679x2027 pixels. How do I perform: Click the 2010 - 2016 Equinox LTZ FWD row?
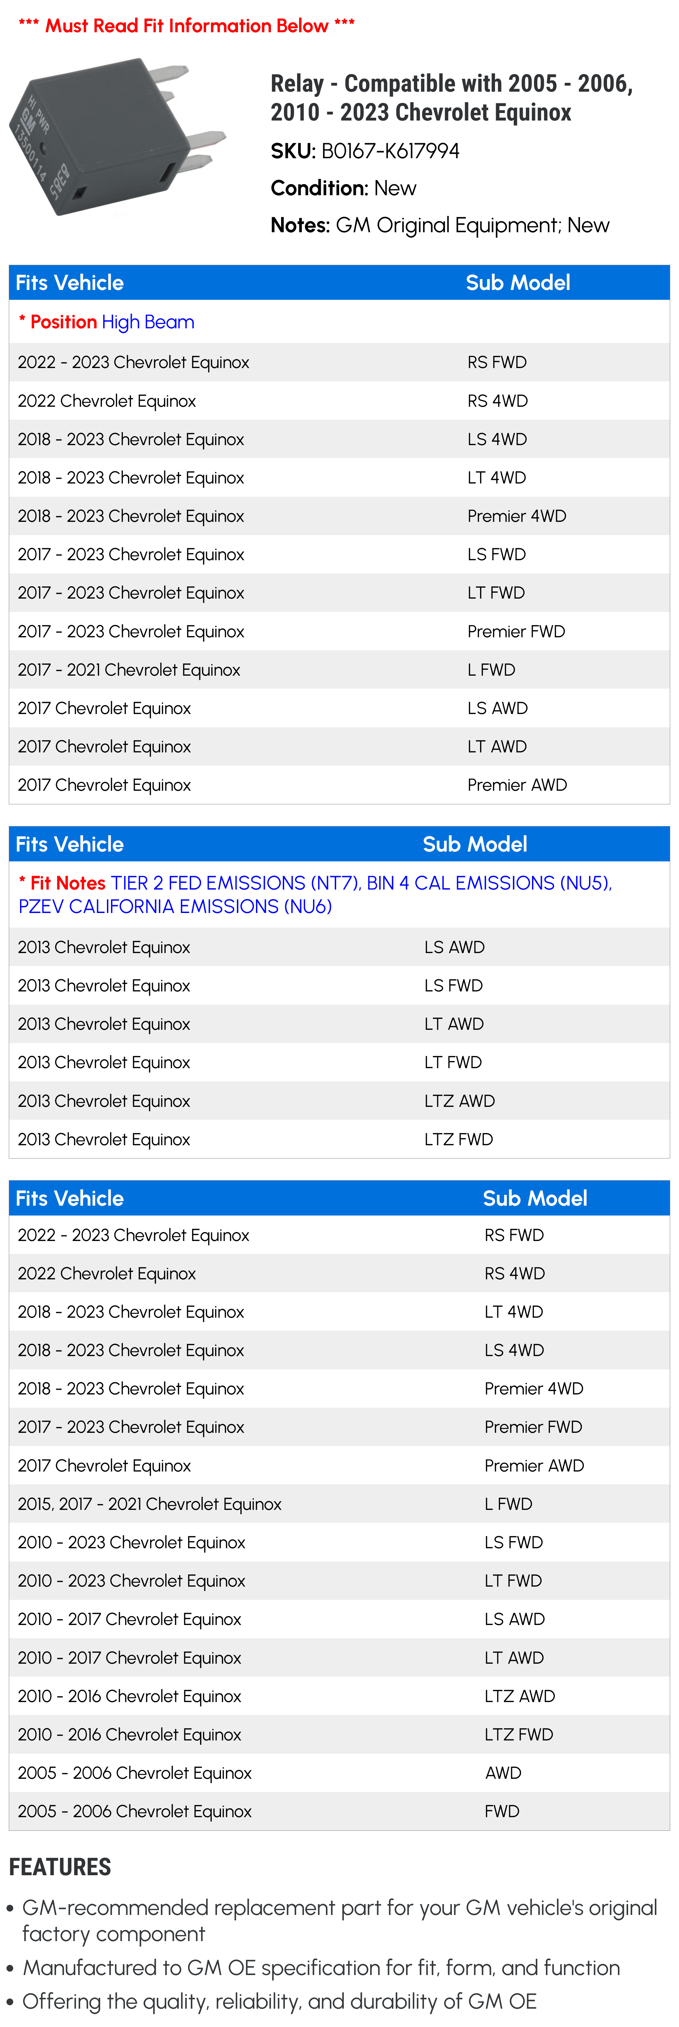pyautogui.click(x=339, y=1734)
